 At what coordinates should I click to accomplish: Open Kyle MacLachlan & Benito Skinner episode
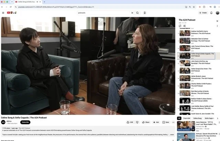pos(197,93)
